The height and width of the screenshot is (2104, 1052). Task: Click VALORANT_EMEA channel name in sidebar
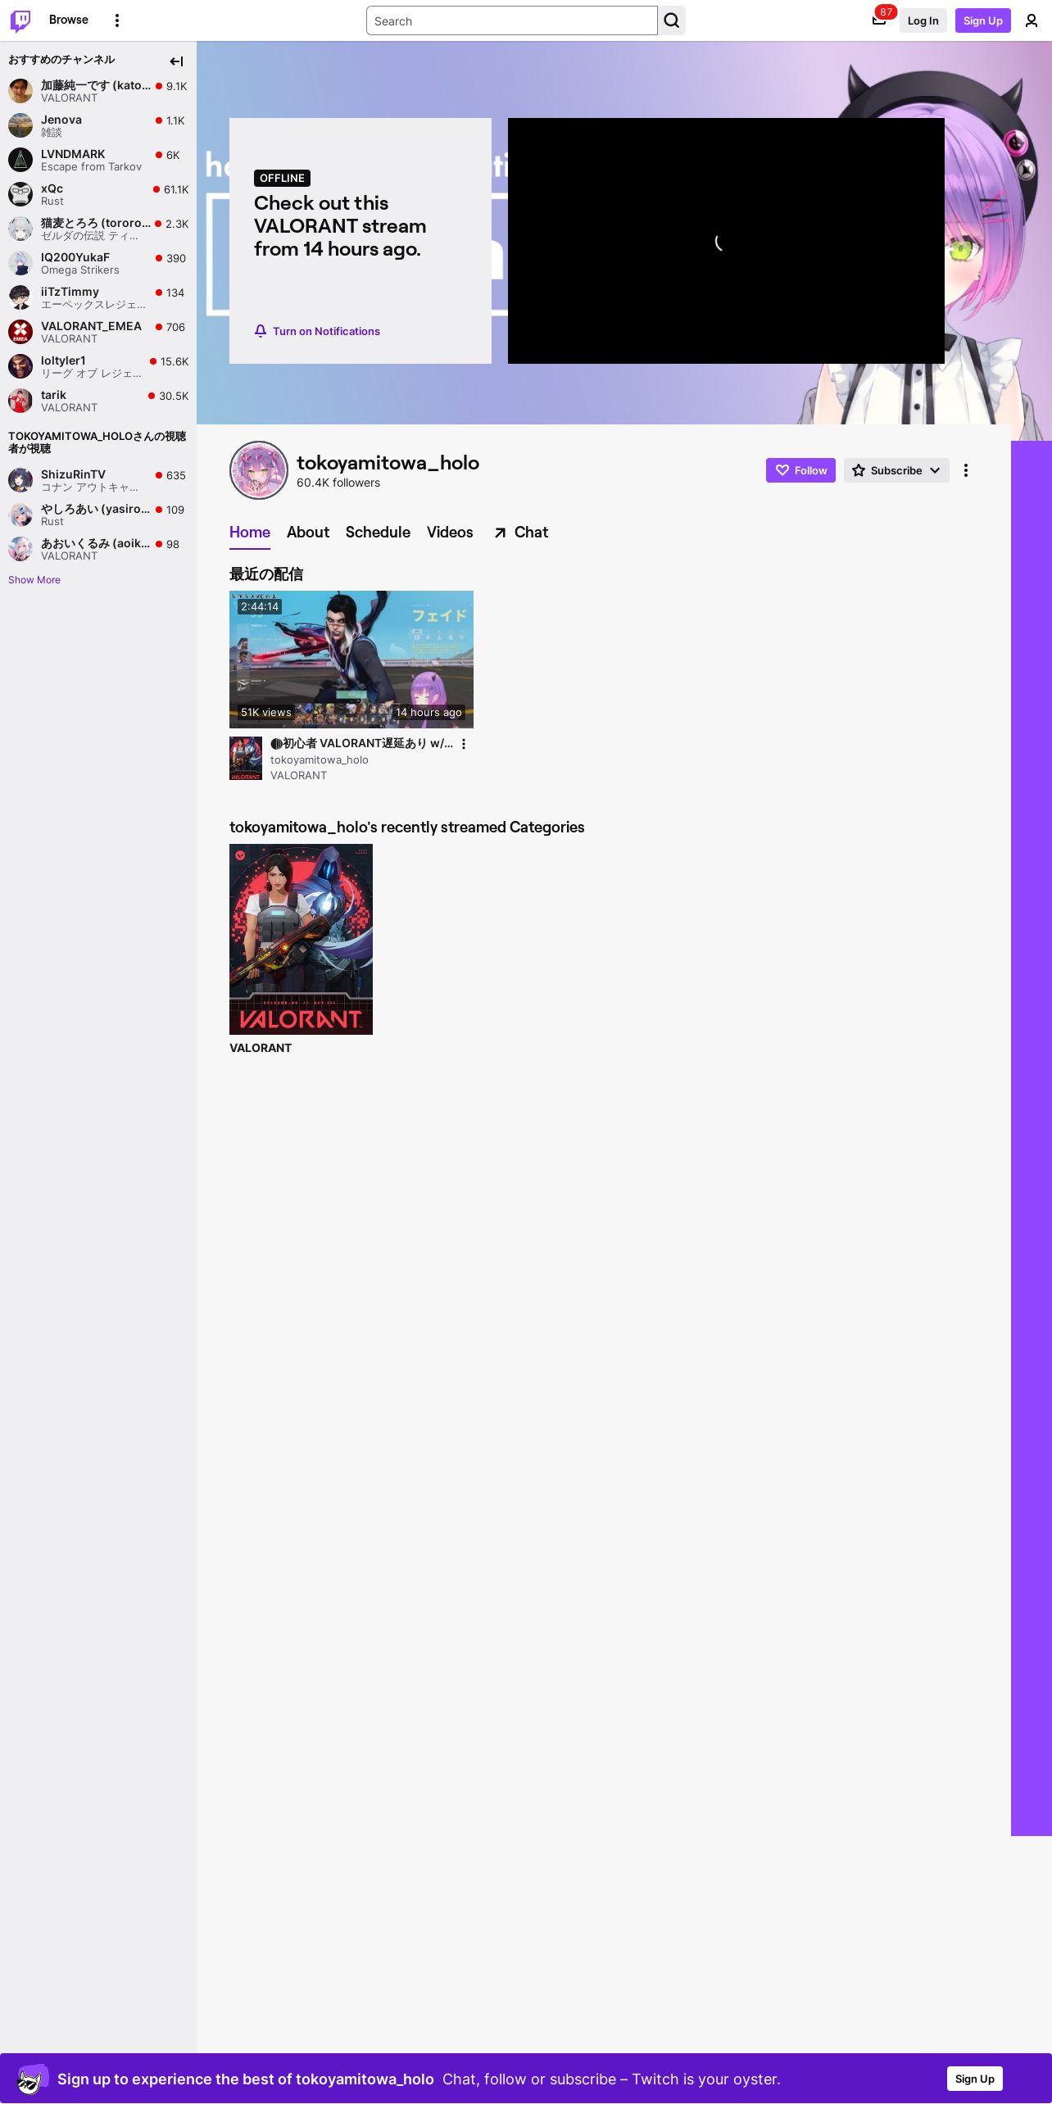(91, 326)
